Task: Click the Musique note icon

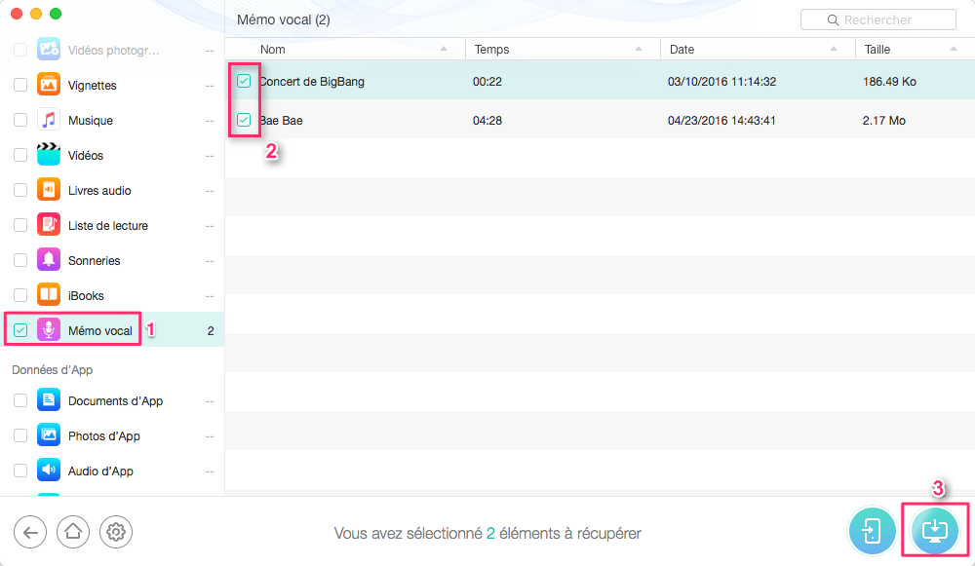Action: [x=49, y=119]
